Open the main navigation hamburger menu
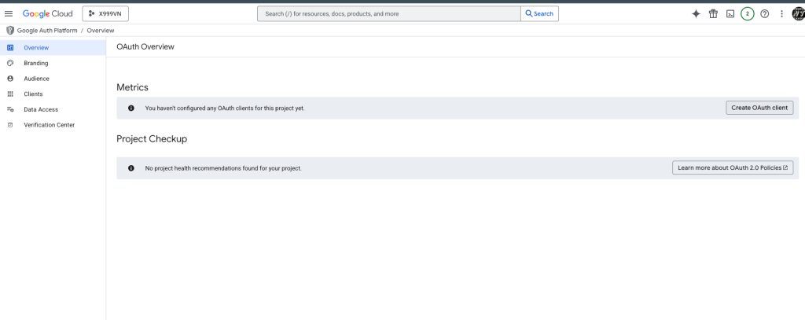Image resolution: width=805 pixels, height=320 pixels. tap(8, 14)
